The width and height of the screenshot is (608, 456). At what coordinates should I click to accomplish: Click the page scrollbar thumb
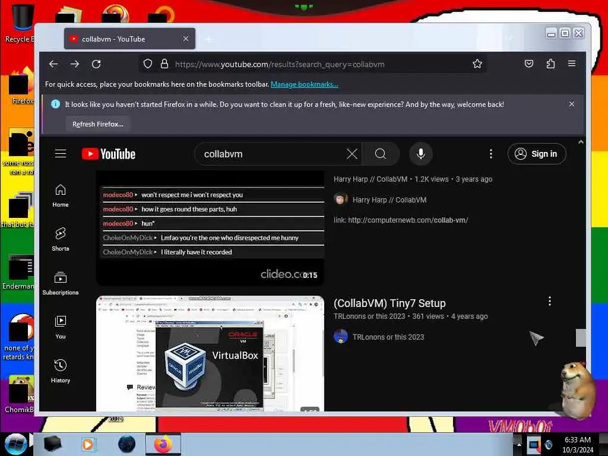click(581, 338)
